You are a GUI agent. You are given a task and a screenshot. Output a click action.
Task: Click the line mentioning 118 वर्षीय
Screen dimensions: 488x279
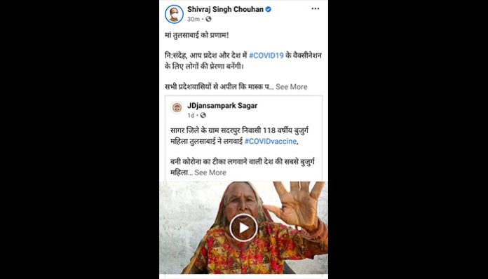pos(239,130)
